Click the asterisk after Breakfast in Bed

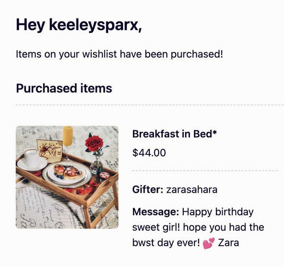214,132
